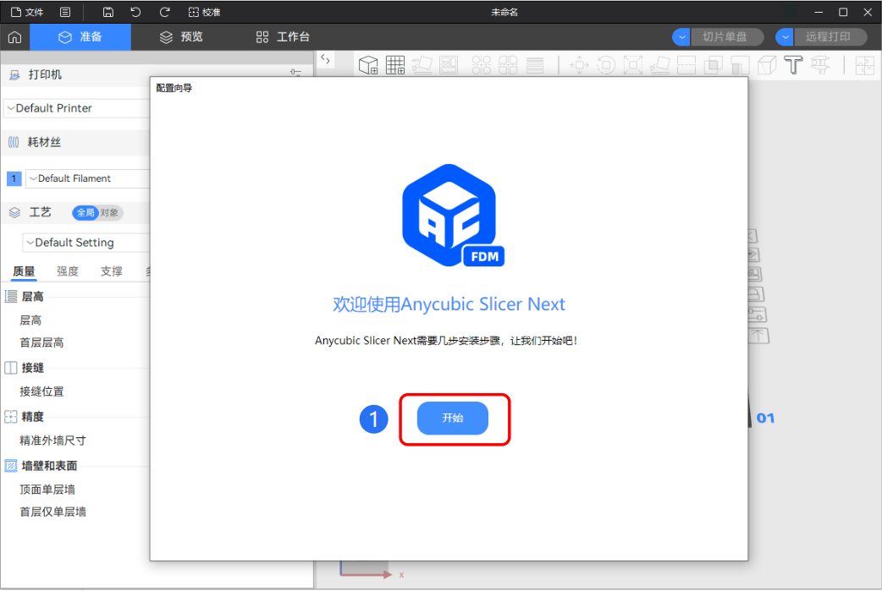Redo the last action
The image size is (882, 591).
[164, 12]
